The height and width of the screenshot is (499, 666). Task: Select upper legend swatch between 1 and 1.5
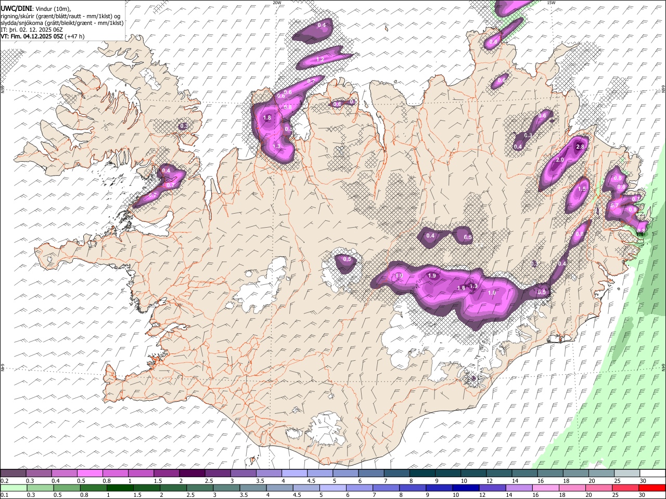click(x=141, y=474)
